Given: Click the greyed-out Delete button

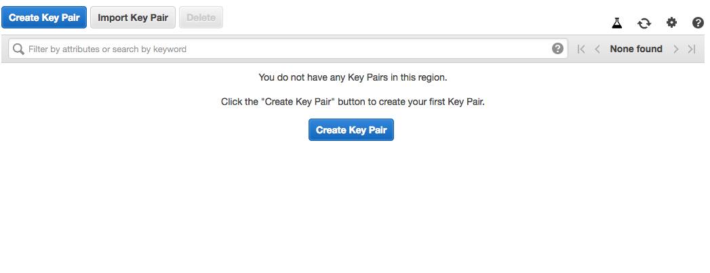Looking at the screenshot, I should click(x=201, y=18).
